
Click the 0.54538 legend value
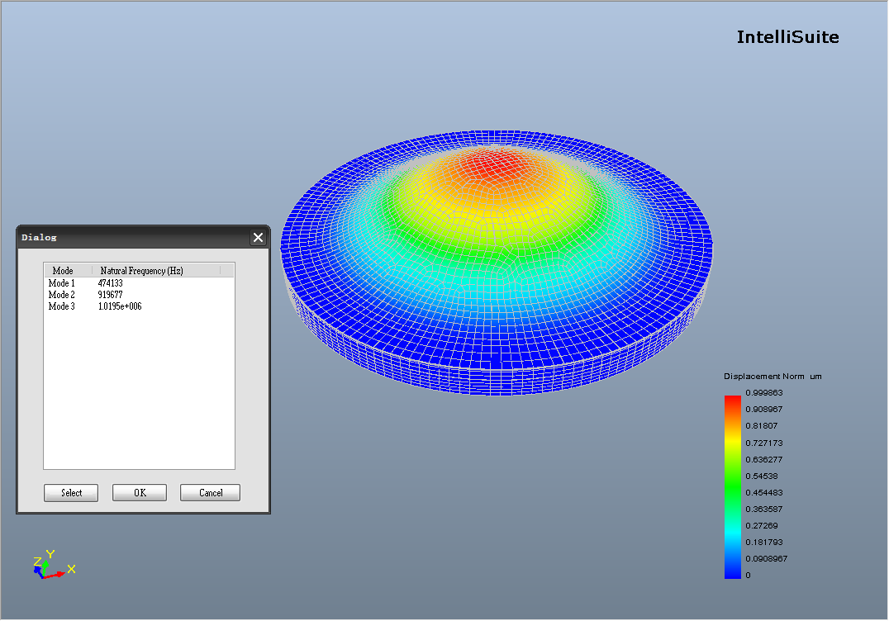tap(762, 476)
